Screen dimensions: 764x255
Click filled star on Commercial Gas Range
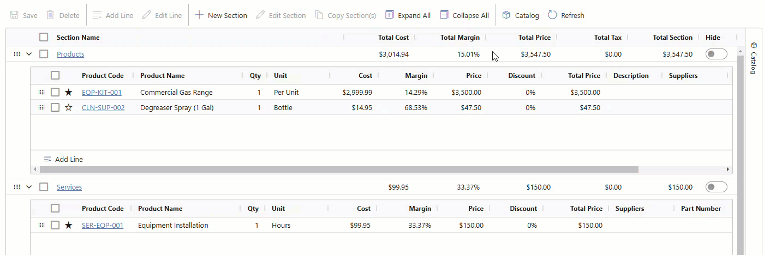coord(69,93)
